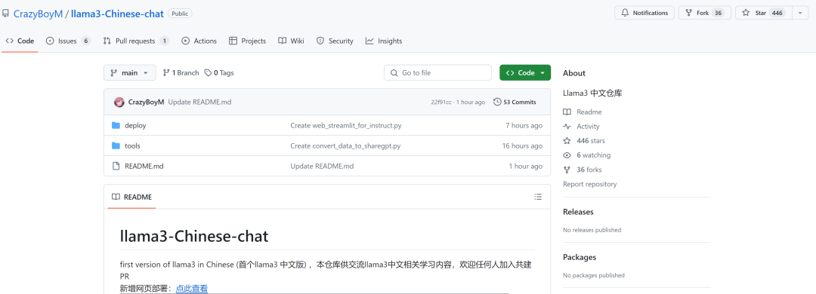Open the Wiki tab

coord(291,41)
